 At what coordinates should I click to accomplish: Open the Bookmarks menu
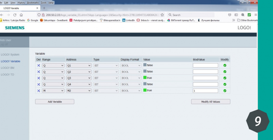click(x=33, y=2)
